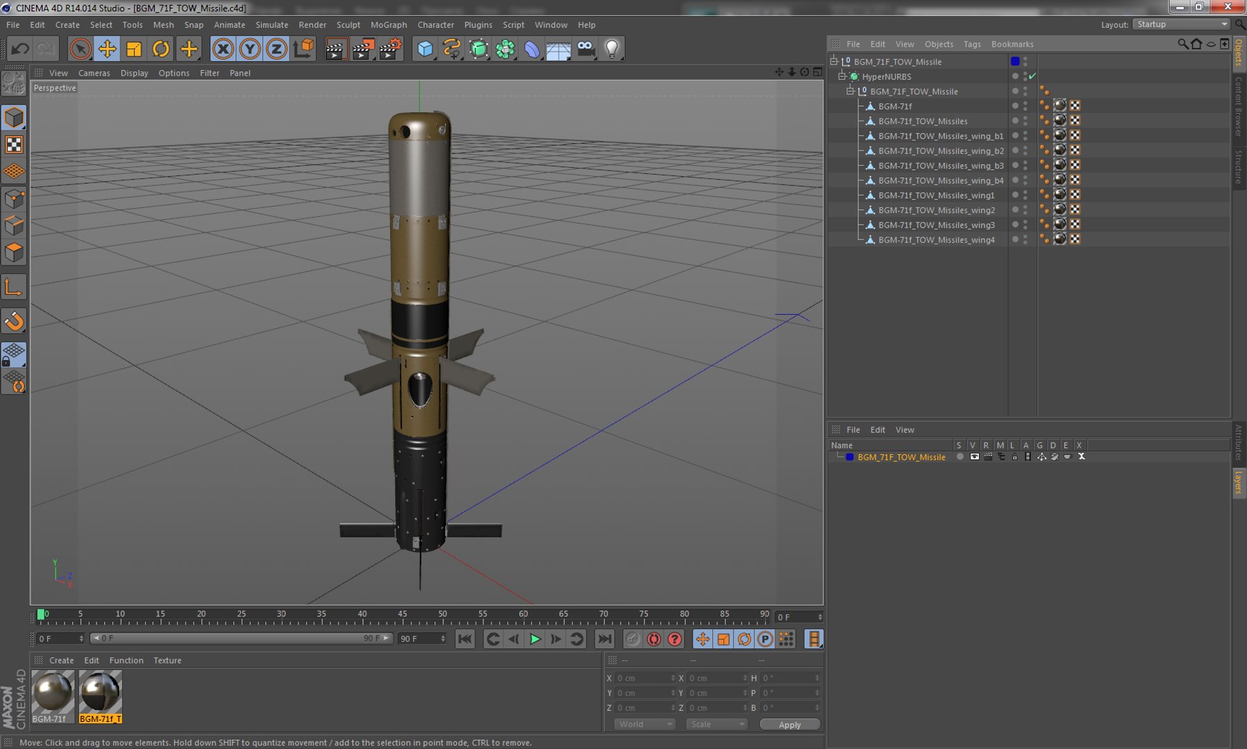Click the coordinate system icon
The height and width of the screenshot is (749, 1247).
click(x=303, y=49)
